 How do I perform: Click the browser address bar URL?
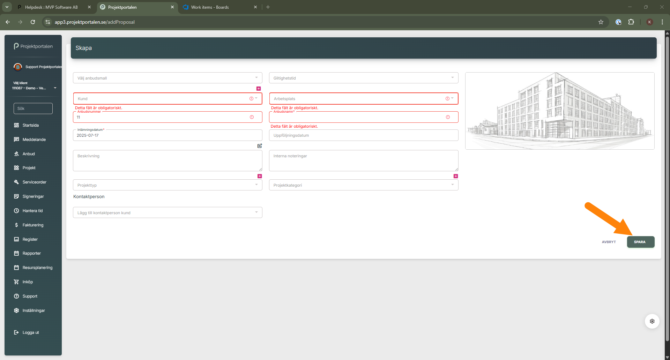pos(95,22)
